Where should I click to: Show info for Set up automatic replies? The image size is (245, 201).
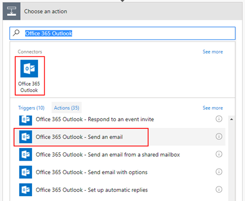tap(219, 190)
